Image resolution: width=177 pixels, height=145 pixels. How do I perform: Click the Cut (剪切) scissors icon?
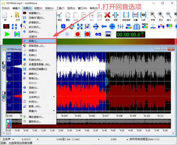click(60, 15)
